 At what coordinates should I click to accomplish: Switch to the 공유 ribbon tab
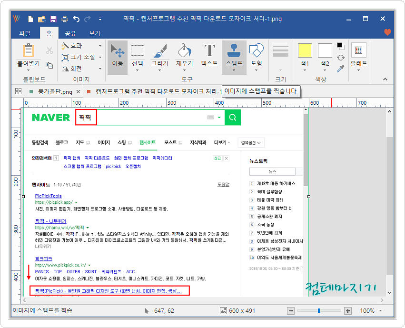point(70,33)
